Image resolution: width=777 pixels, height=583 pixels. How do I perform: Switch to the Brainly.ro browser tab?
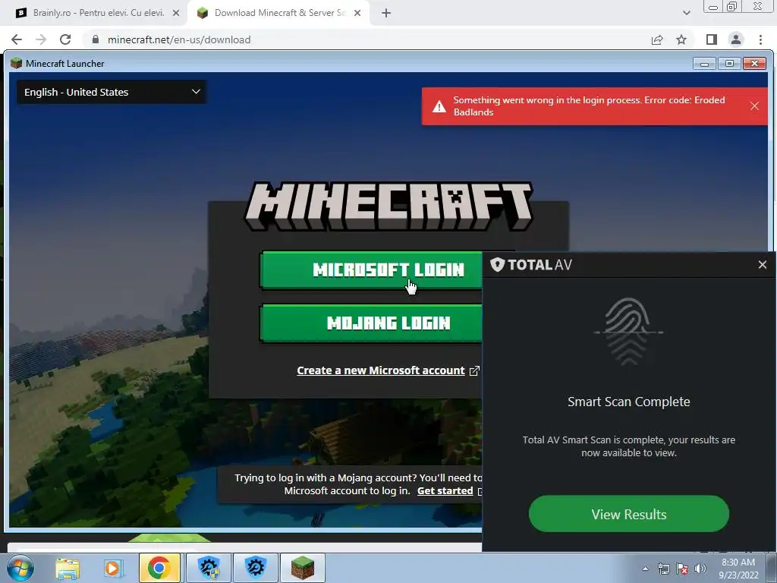(x=95, y=13)
